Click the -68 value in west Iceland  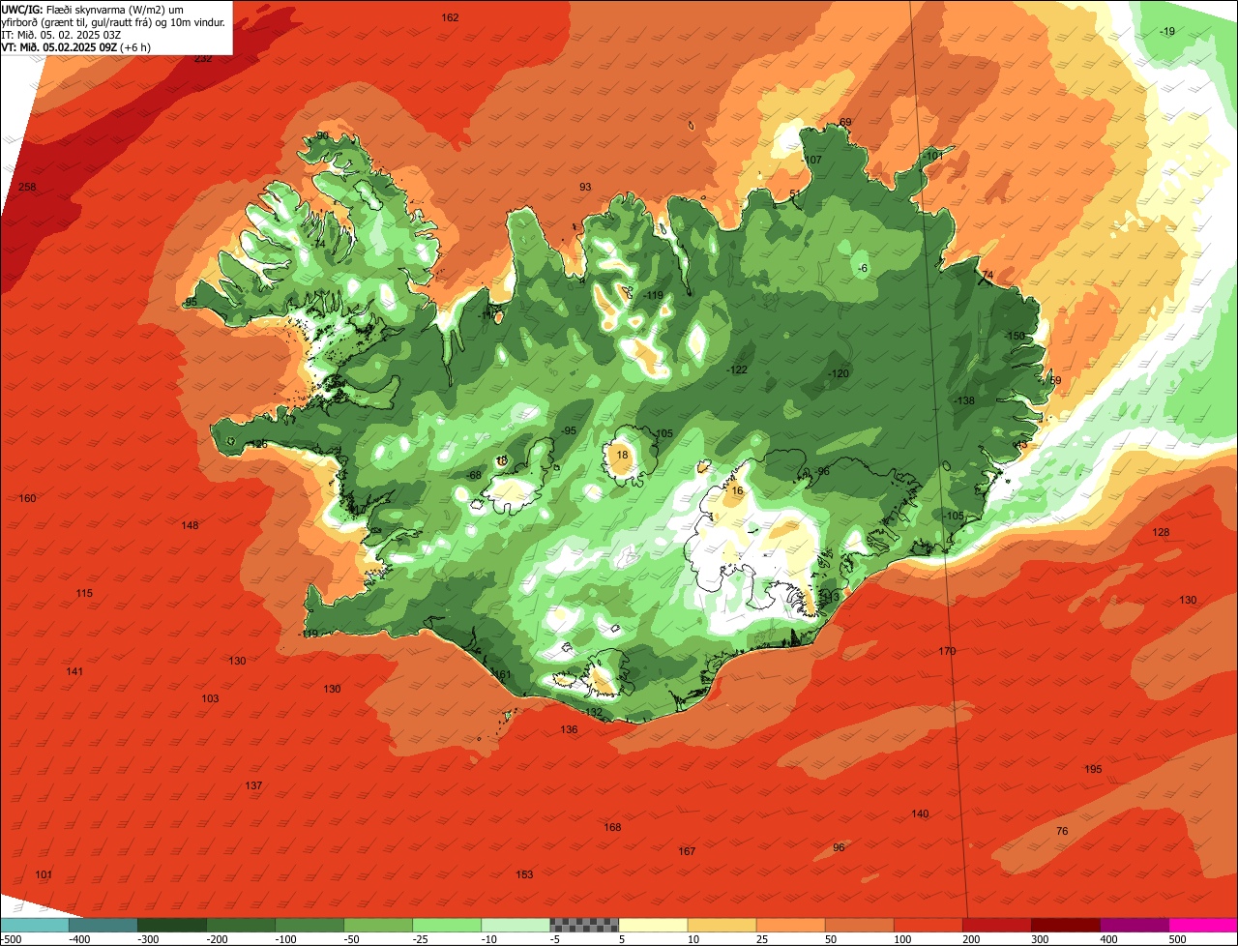474,475
